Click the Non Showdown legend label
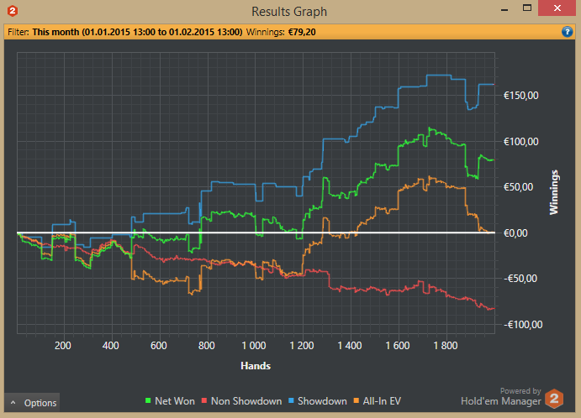581x418 pixels. pos(246,401)
